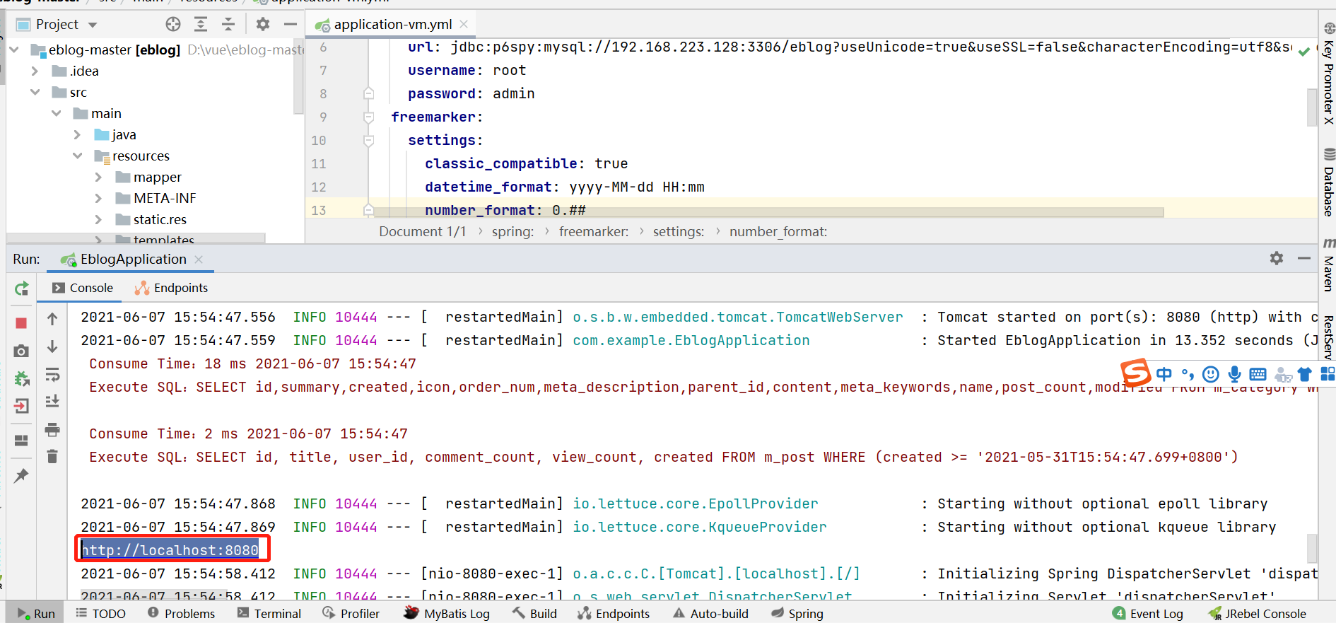Open Database side panel
The image size is (1336, 623).
click(1329, 182)
